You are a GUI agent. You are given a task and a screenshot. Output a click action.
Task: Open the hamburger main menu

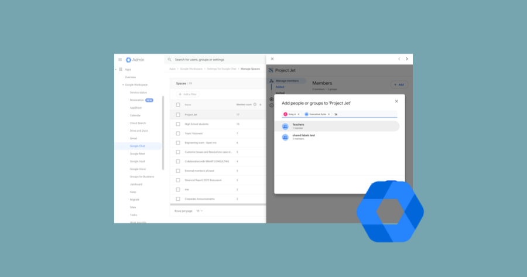[120, 60]
